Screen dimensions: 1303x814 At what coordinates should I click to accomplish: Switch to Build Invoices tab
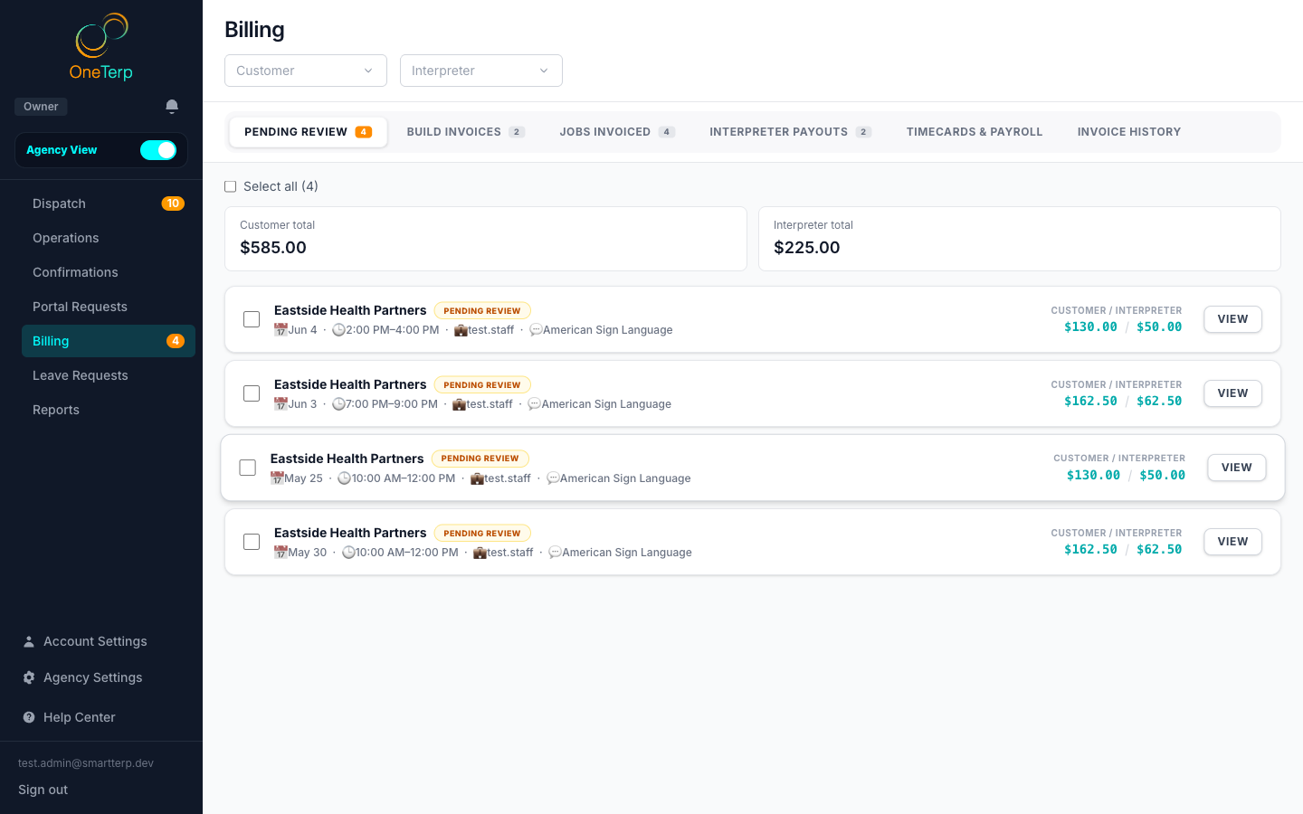click(466, 132)
